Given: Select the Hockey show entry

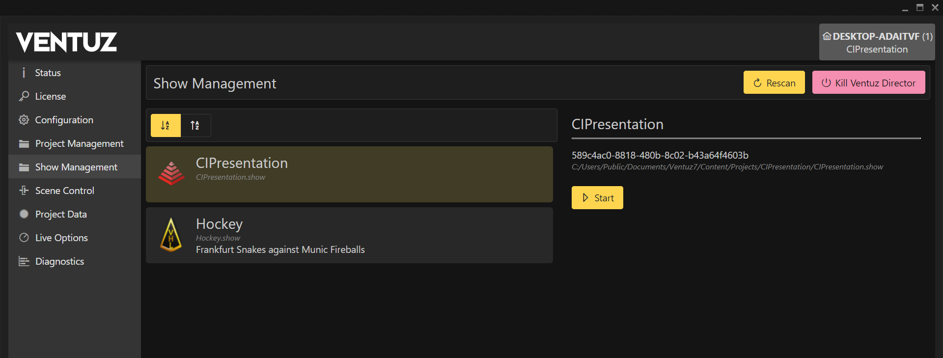Looking at the screenshot, I should (x=349, y=235).
